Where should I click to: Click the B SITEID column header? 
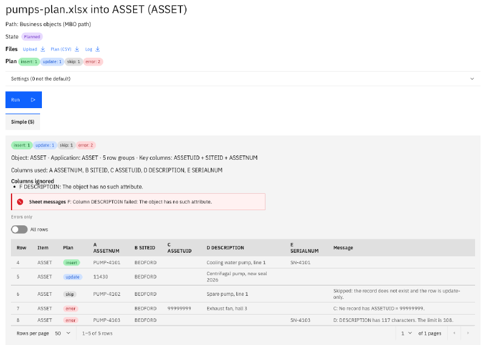145,248
